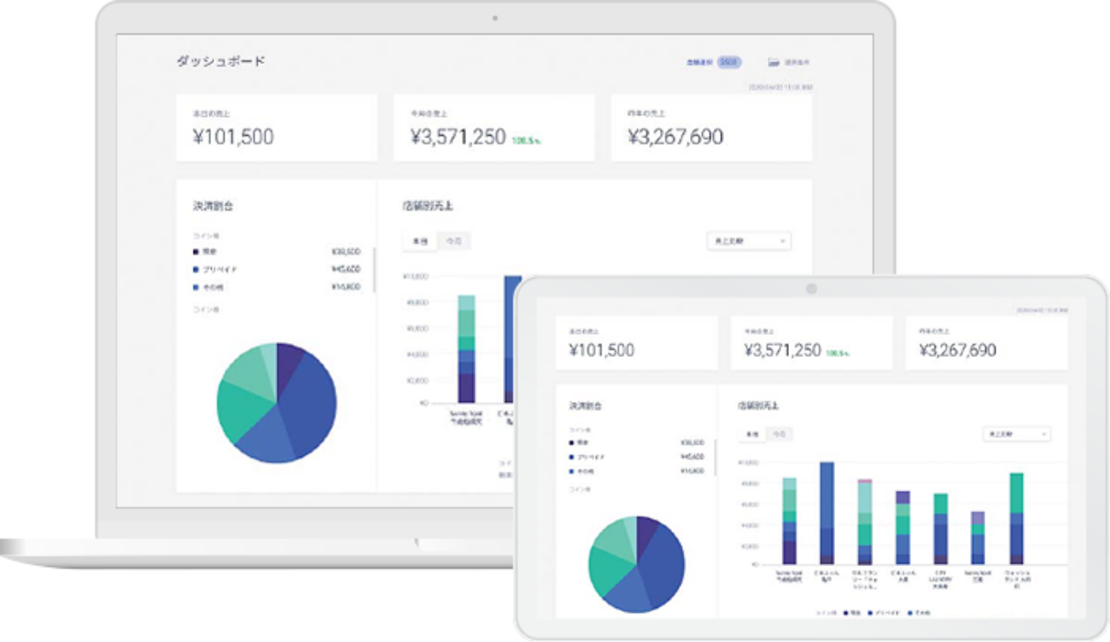
Task: Click the tablet payment legend scrollbar
Action: pyautogui.click(x=716, y=458)
